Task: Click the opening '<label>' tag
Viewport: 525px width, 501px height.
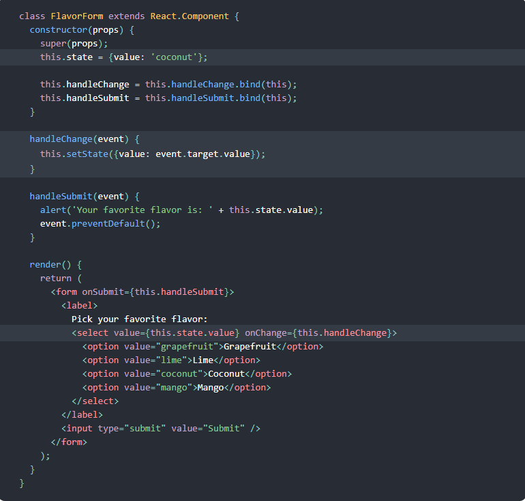Action: pyautogui.click(x=79, y=306)
